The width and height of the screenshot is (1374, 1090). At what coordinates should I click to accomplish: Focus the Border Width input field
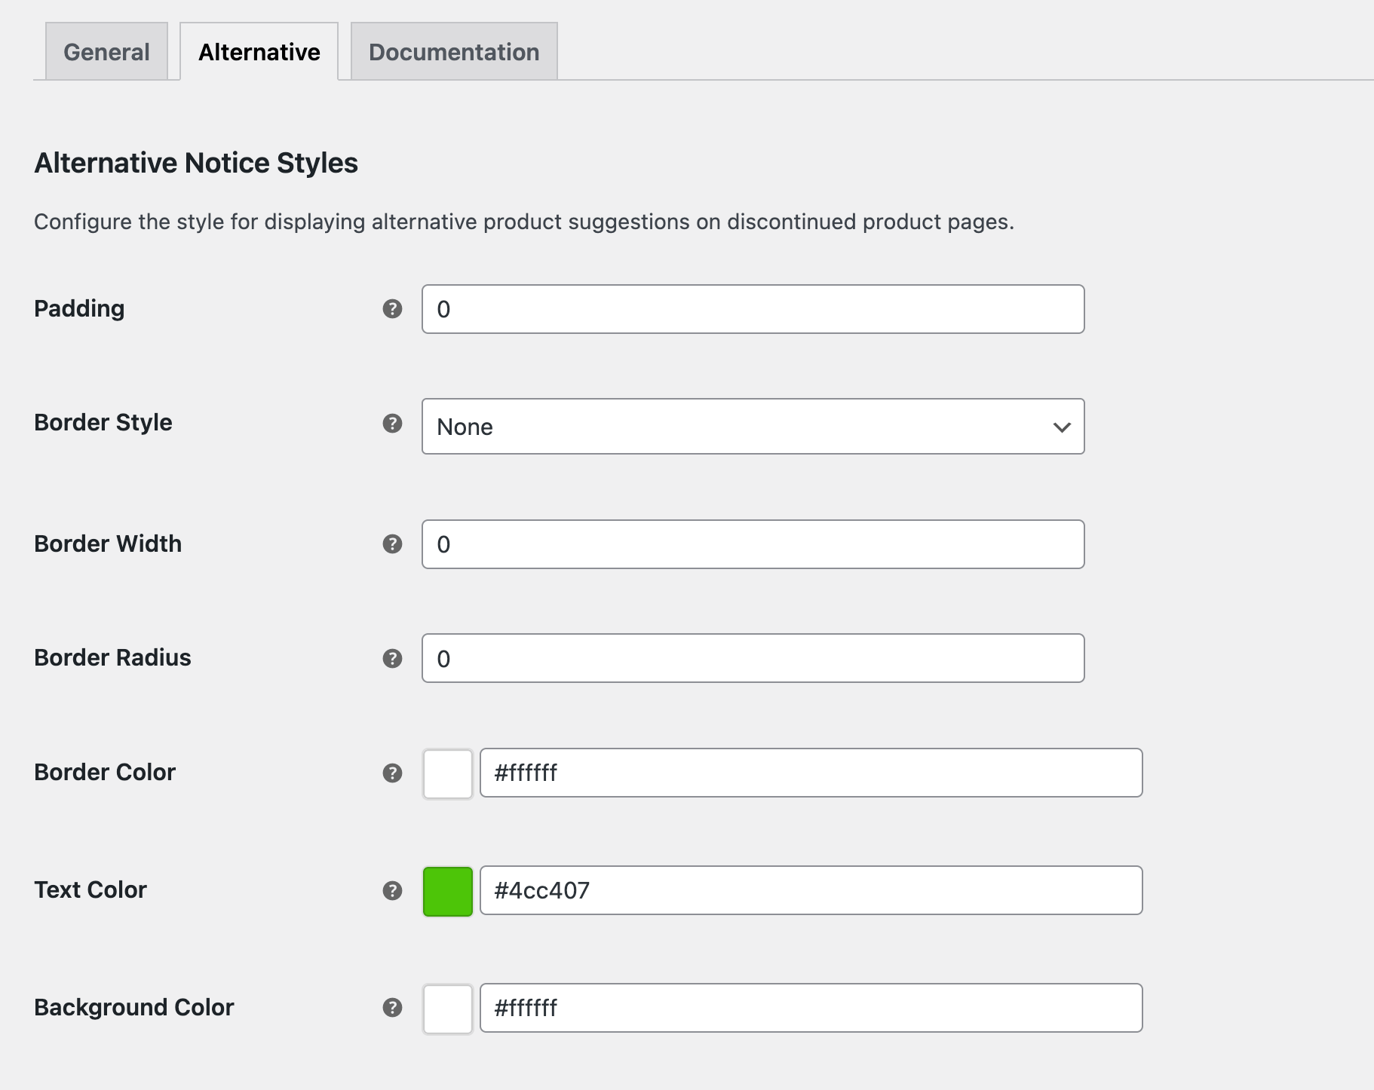point(753,544)
